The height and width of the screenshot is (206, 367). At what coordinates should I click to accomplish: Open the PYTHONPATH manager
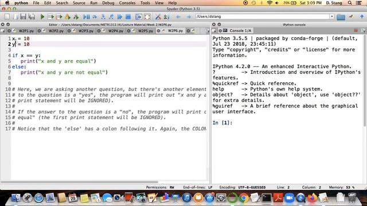tap(166, 17)
